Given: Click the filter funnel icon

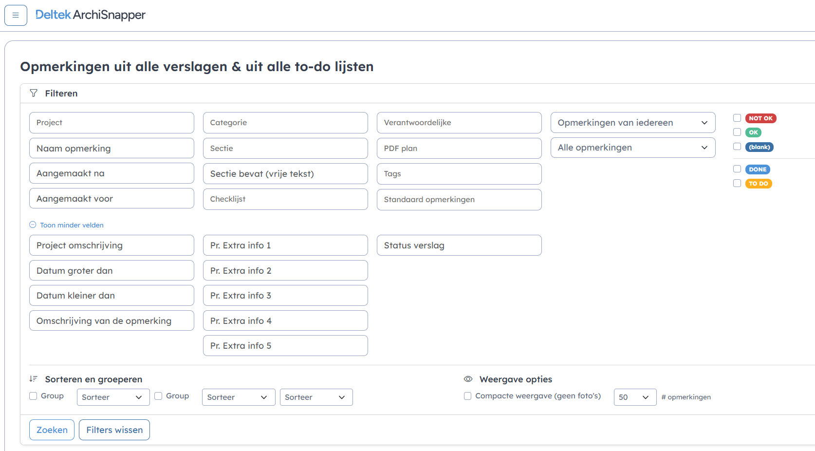Looking at the screenshot, I should tap(34, 93).
